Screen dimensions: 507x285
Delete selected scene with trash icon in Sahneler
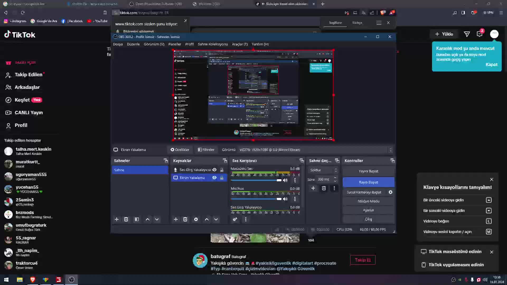126,219
